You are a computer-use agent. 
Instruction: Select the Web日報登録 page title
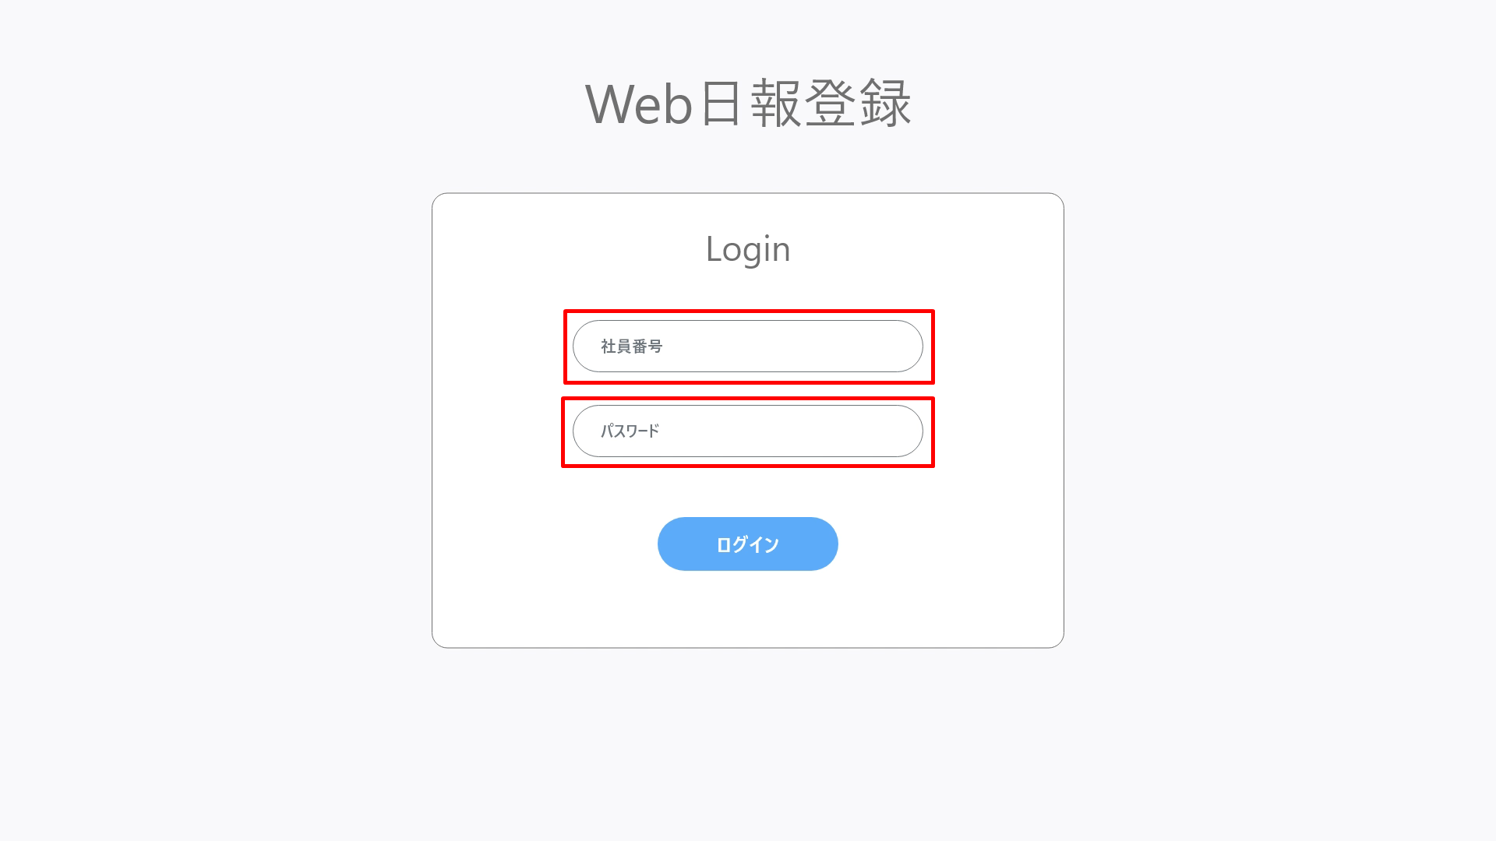point(748,103)
